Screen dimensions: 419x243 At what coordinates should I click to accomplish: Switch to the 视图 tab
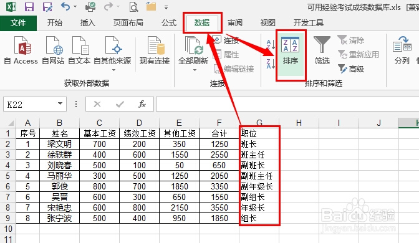(267, 23)
